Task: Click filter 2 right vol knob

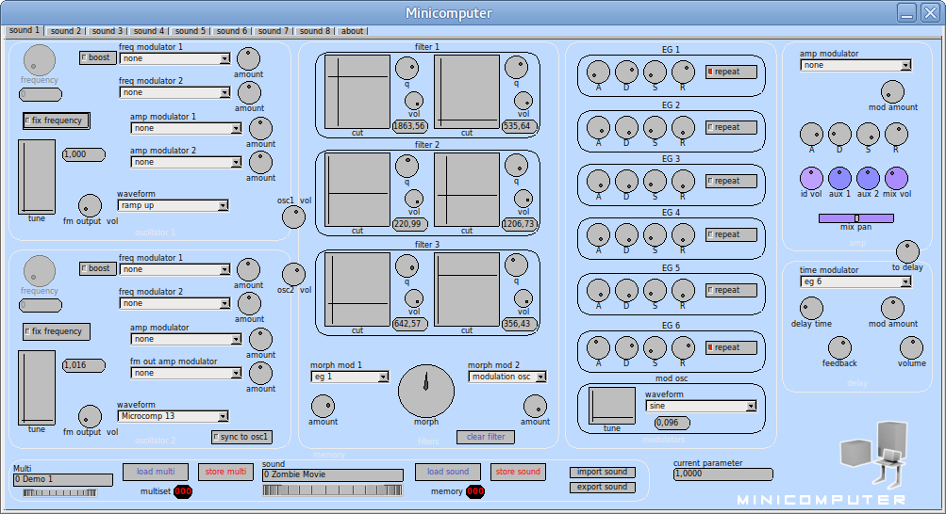Action: (x=523, y=199)
